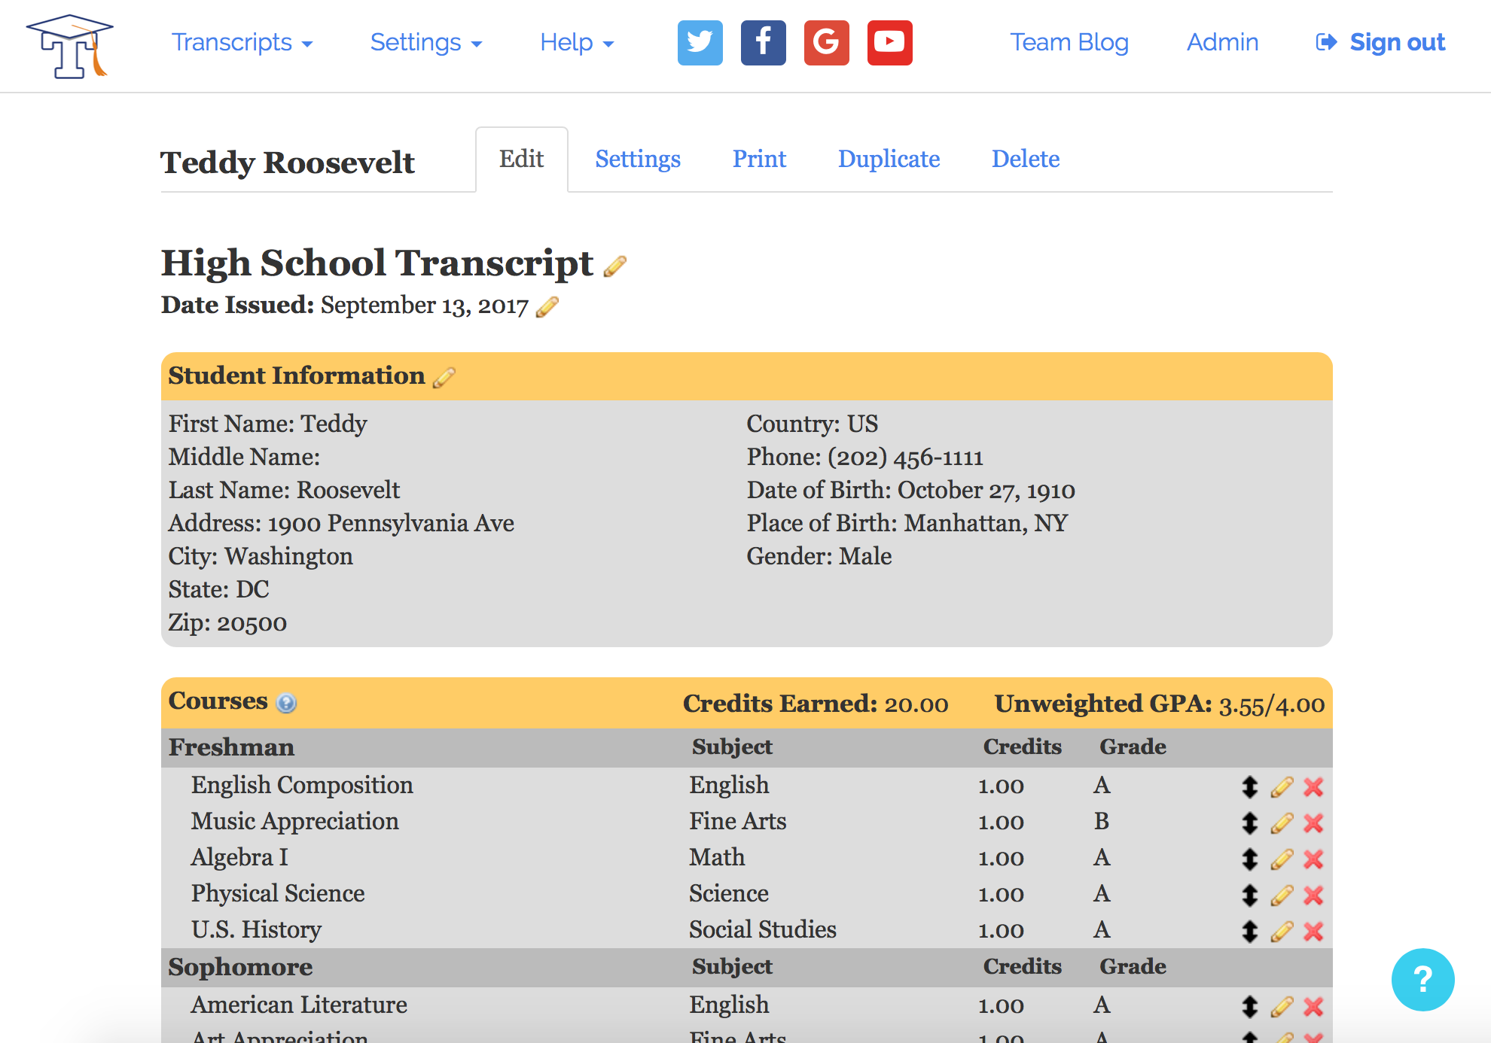Open the YouTube social icon
The width and height of the screenshot is (1491, 1043).
889,43
